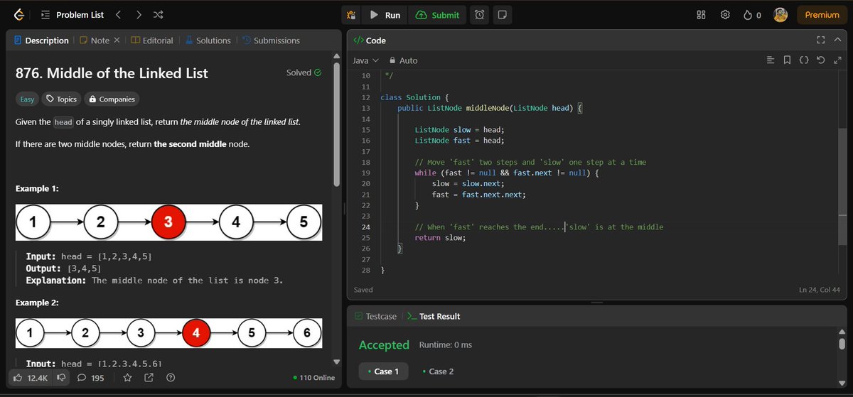The width and height of the screenshot is (853, 397).
Task: Share the problem via share icon
Action: point(149,378)
